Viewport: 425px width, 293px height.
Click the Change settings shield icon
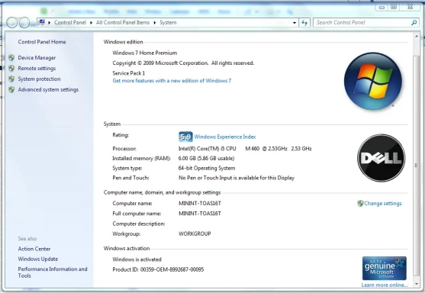pyautogui.click(x=360, y=204)
